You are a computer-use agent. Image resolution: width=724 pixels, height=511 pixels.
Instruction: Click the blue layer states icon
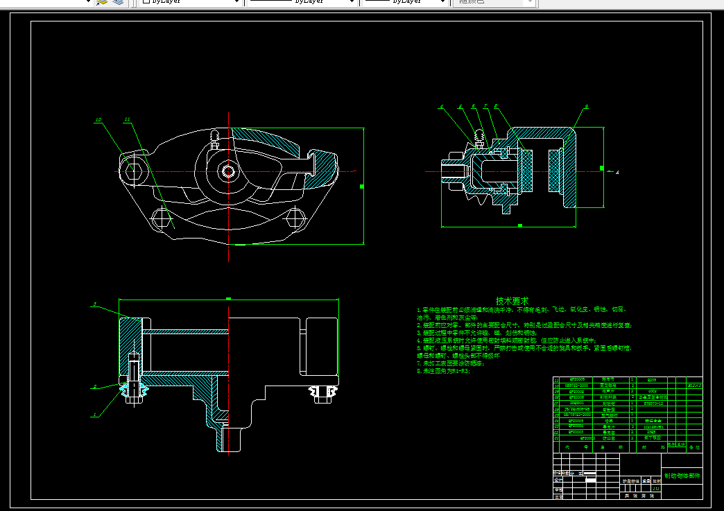click(118, 2)
